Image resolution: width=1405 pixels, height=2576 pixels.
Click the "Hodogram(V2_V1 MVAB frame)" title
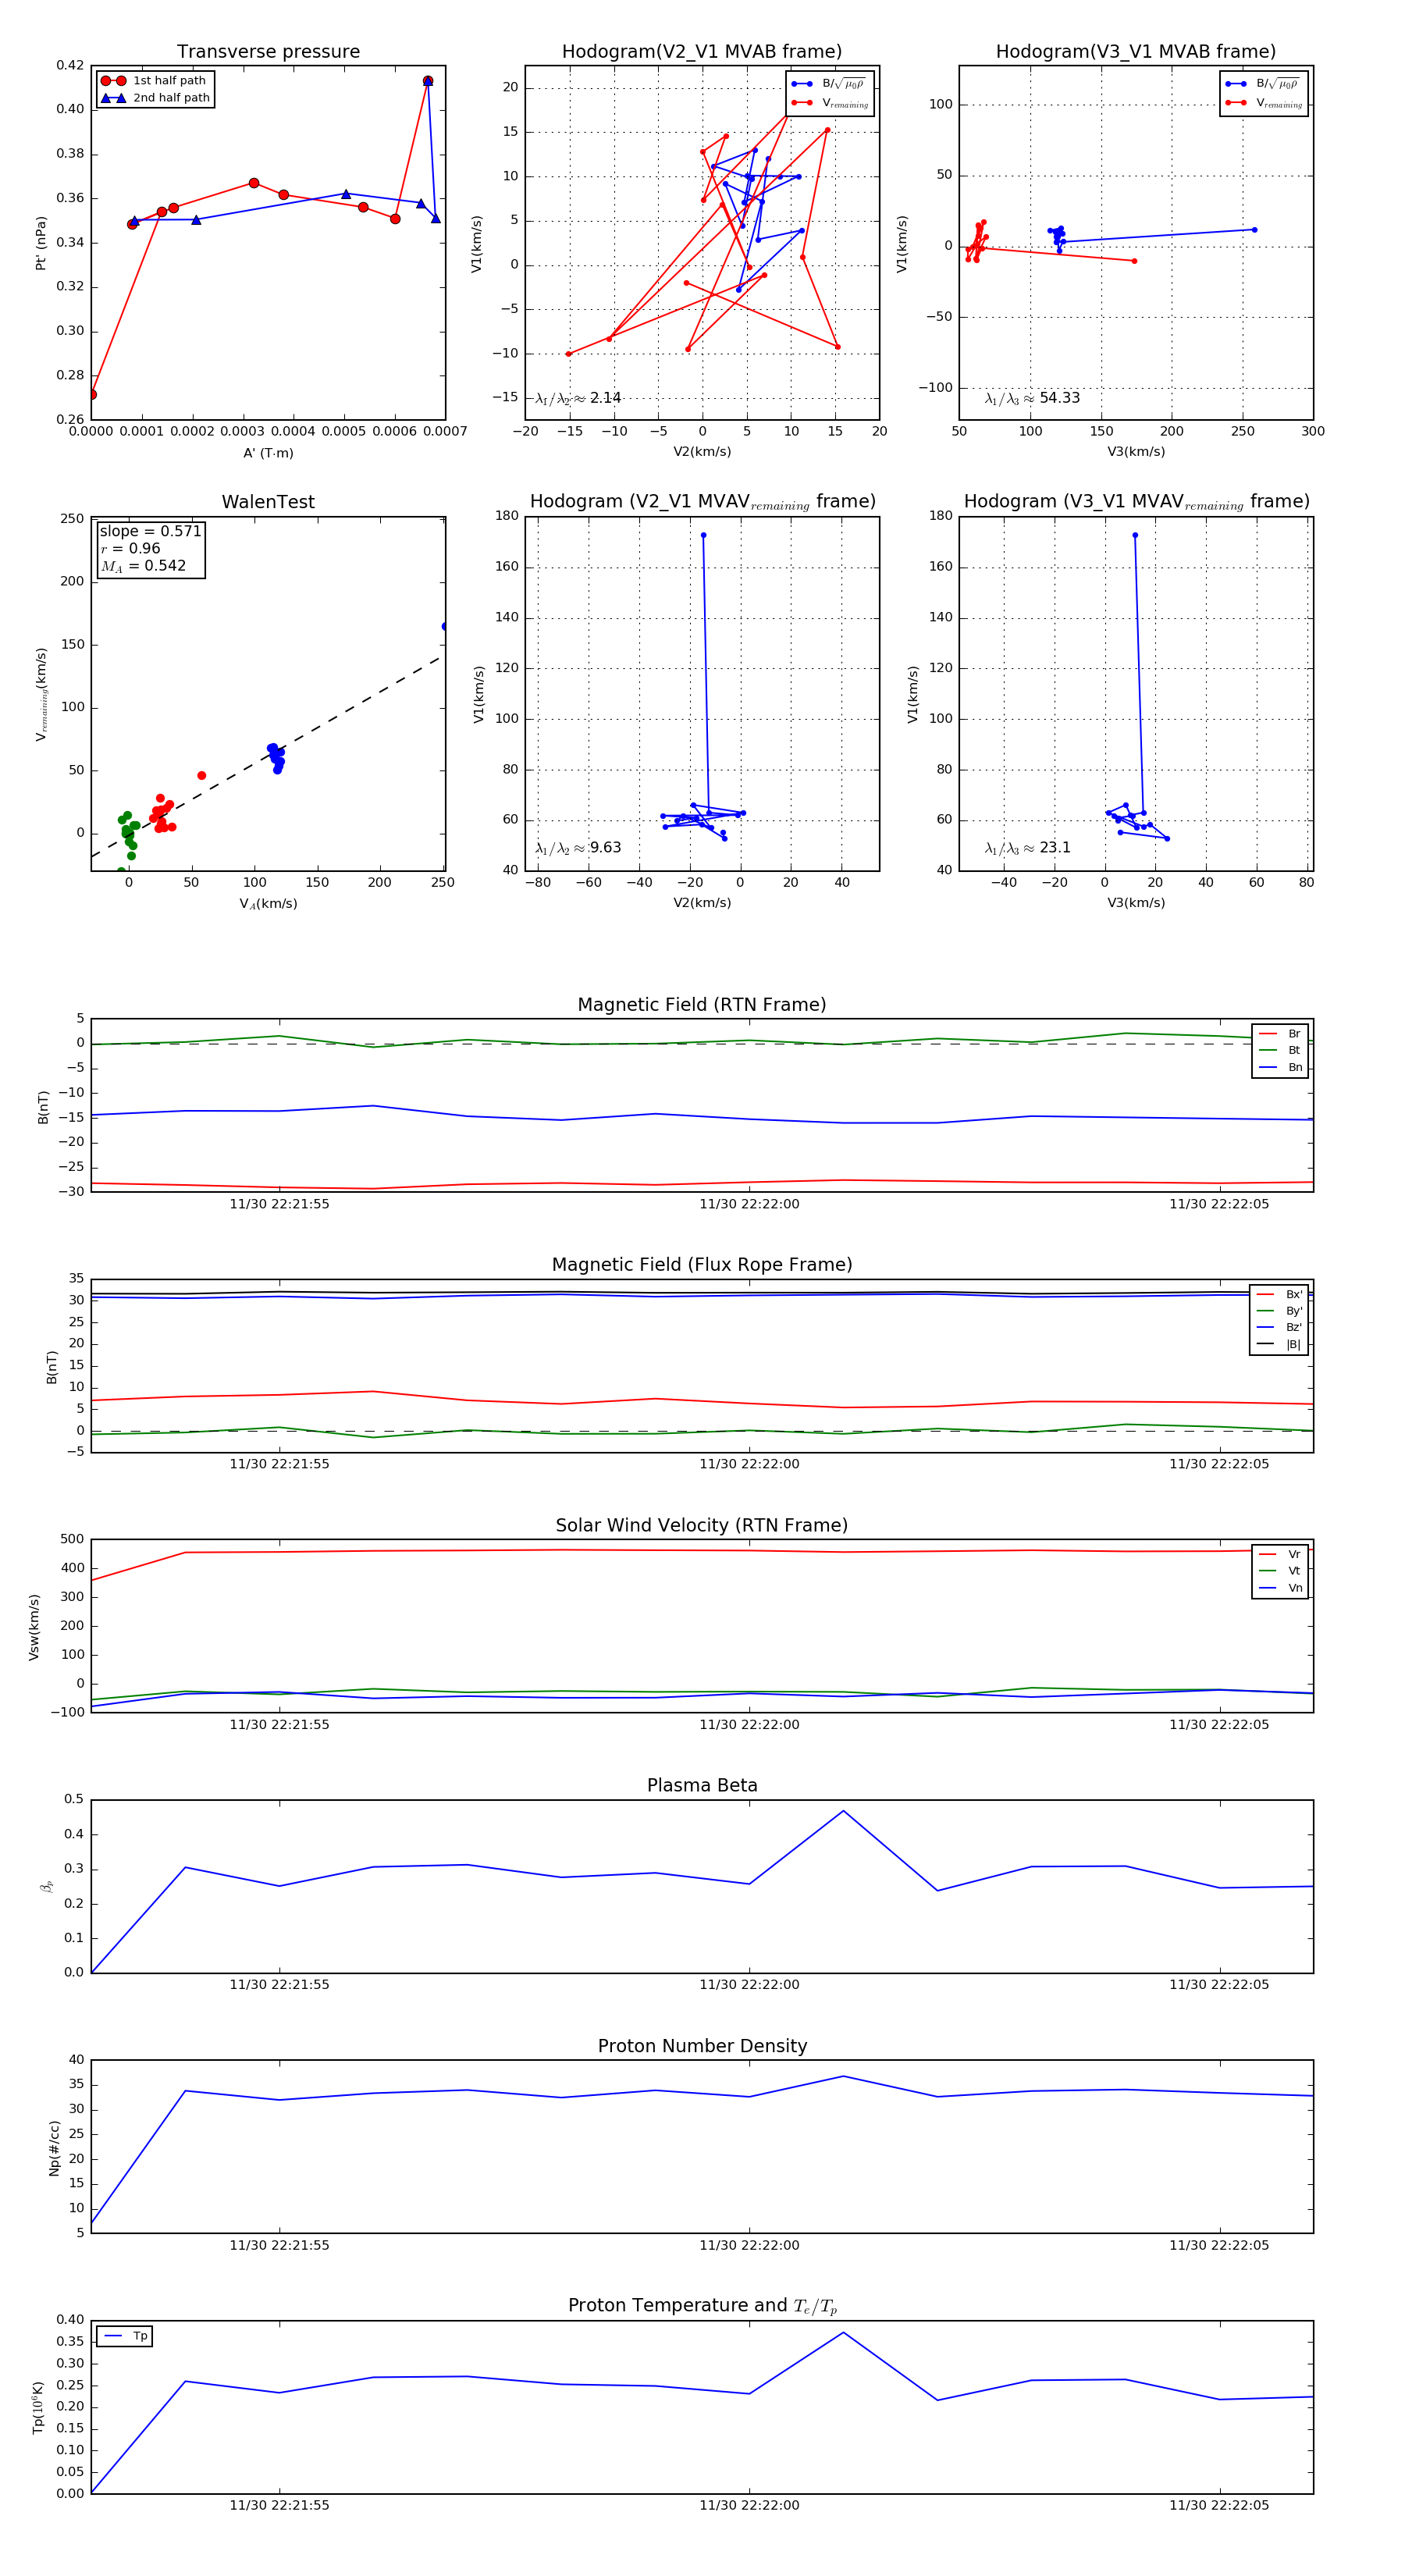point(702,52)
